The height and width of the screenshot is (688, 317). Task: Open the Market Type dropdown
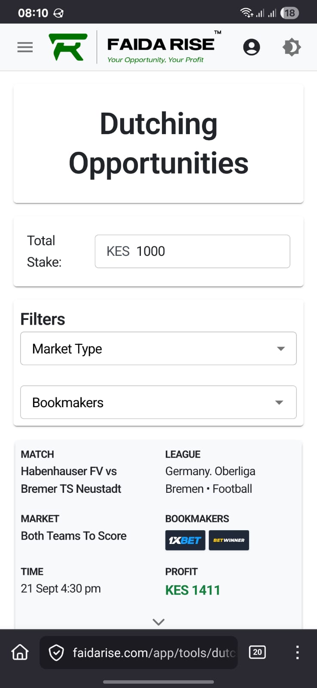pyautogui.click(x=158, y=348)
